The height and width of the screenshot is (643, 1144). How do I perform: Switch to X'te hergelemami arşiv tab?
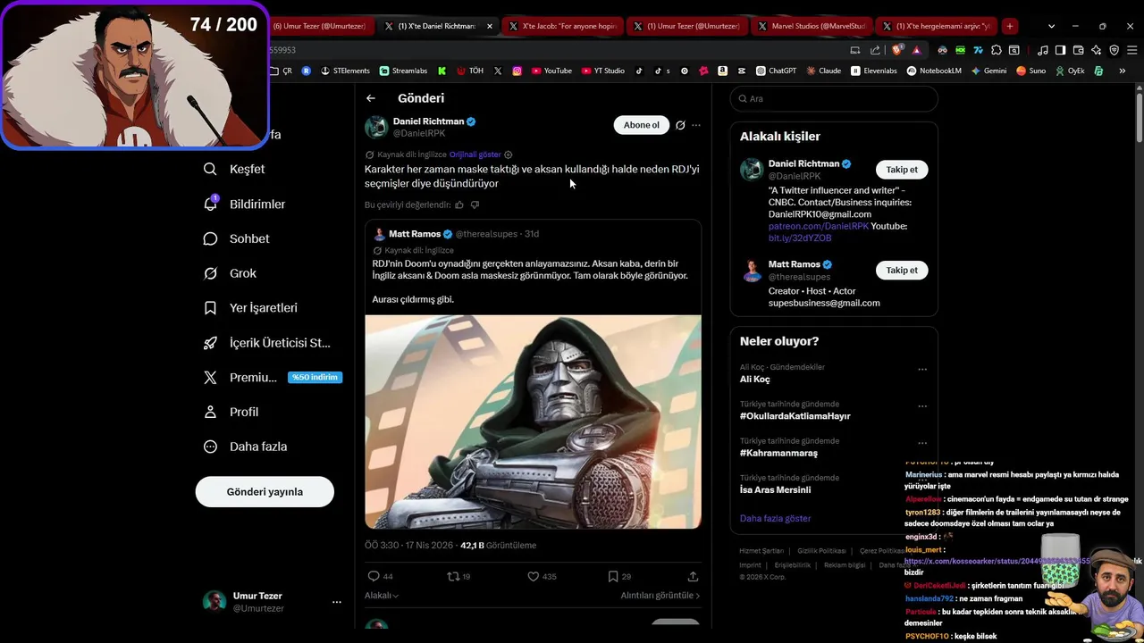(x=936, y=26)
